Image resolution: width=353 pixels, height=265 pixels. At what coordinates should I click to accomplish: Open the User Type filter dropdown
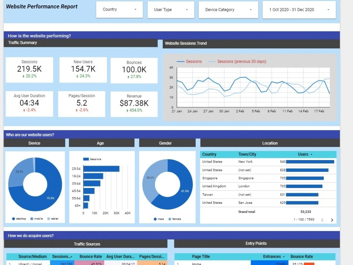(171, 10)
